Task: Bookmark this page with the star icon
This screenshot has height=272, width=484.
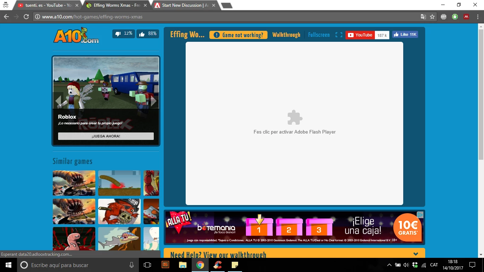Action: pos(432,17)
